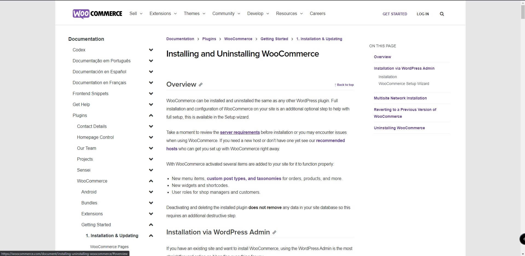Expand the Codex section chevron
This screenshot has height=256, width=525.
click(151, 50)
